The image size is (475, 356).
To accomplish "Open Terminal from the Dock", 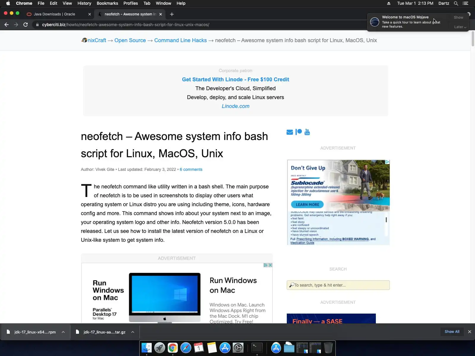I will click(x=257, y=348).
